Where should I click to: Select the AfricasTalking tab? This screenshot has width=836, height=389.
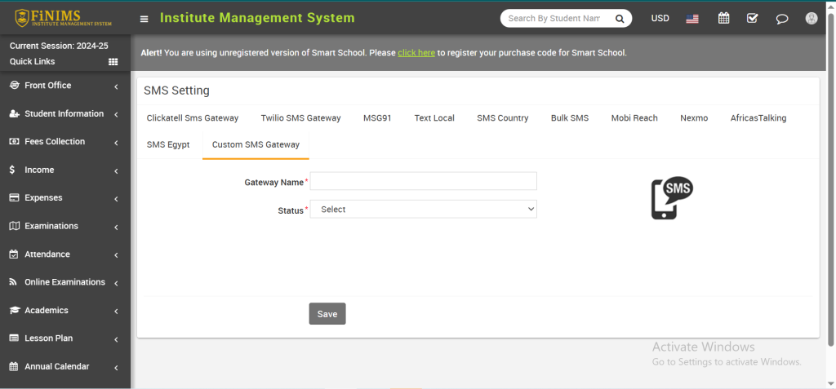pos(758,118)
